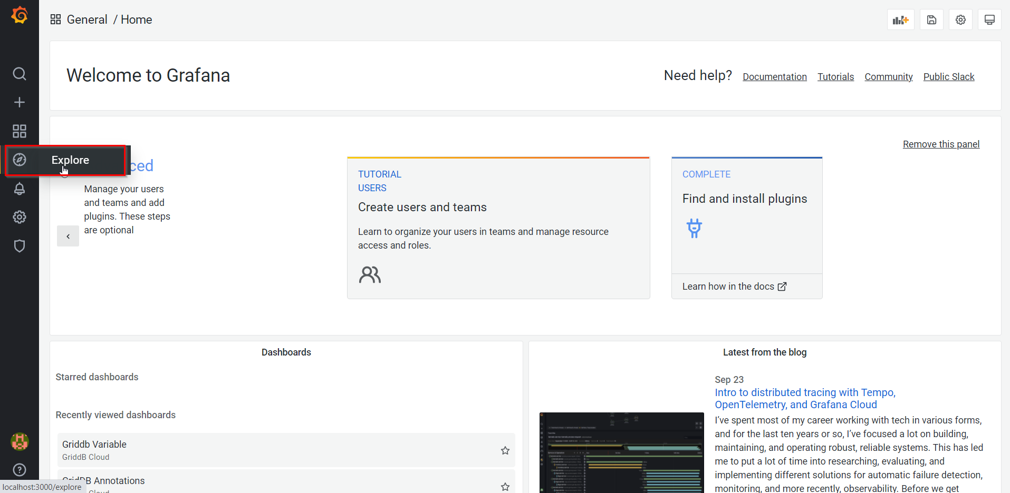Open the Alerting bell icon
Screen dimensions: 1010x493
[x=20, y=189]
